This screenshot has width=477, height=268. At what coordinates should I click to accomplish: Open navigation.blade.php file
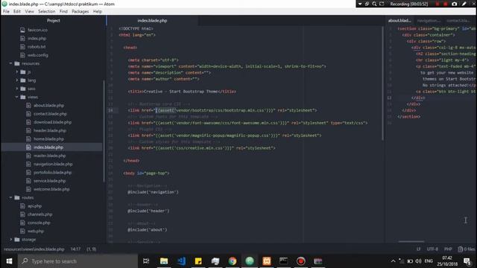click(x=53, y=164)
